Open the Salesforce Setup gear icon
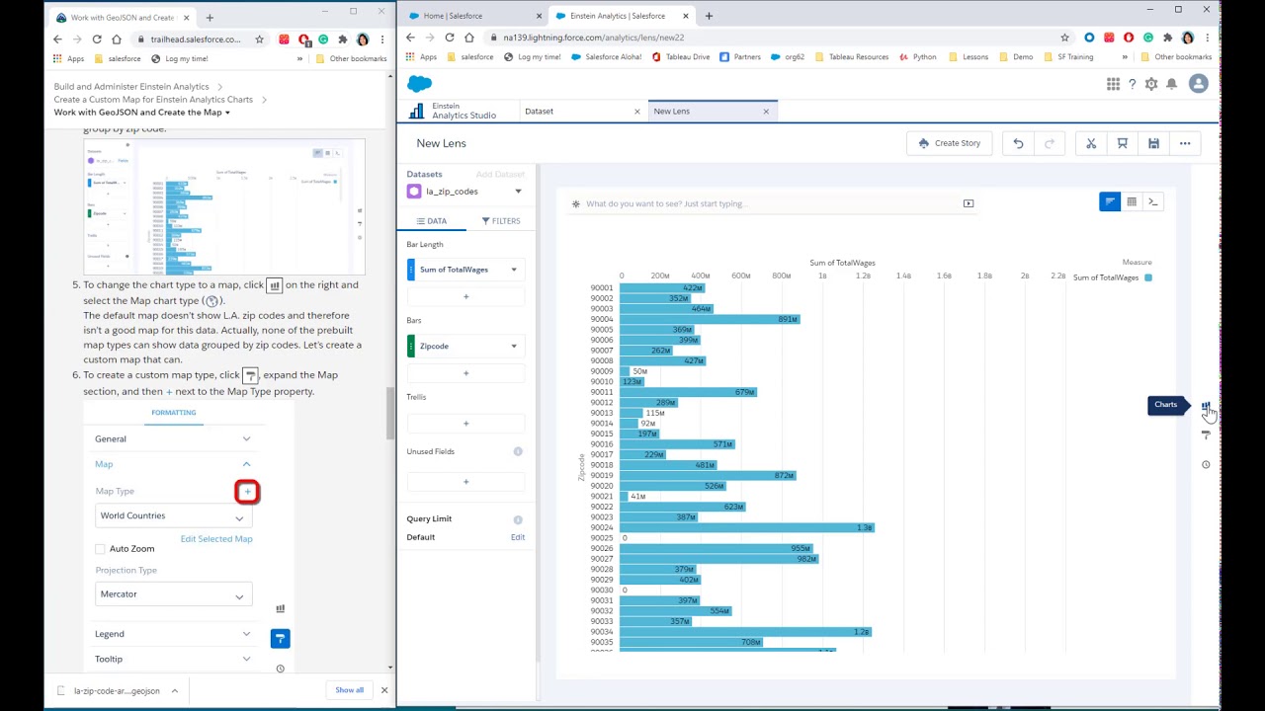Screen dimensions: 1265x711 point(1151,84)
